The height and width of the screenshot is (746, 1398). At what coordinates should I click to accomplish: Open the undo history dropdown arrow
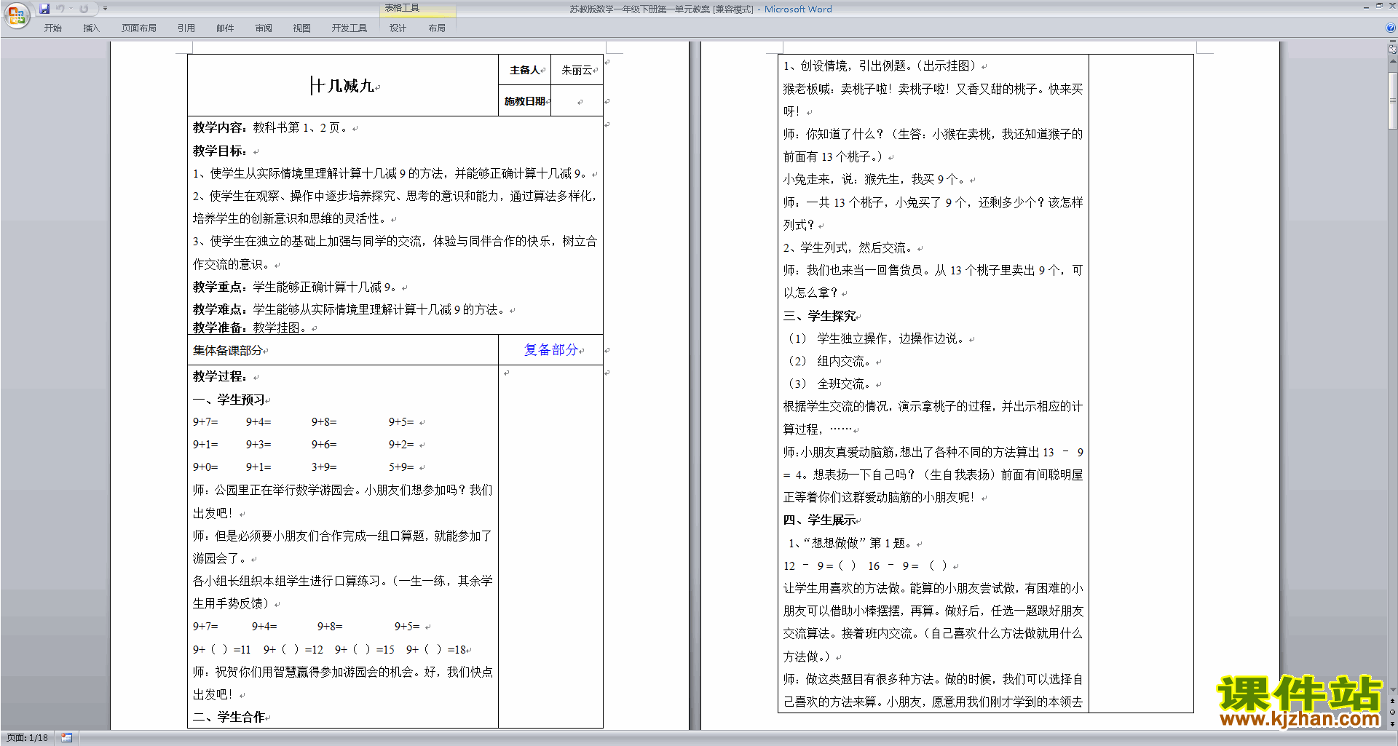click(70, 9)
